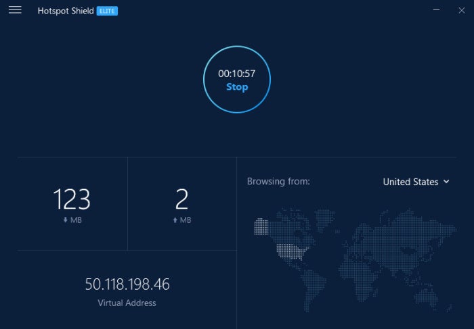Minimize the Hotspot Shield window

pos(436,10)
